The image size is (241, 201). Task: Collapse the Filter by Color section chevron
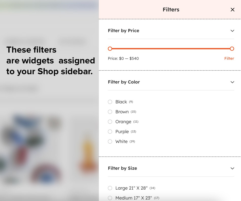tap(232, 82)
